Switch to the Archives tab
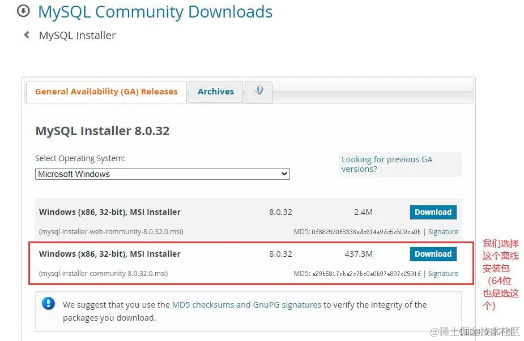This screenshot has width=524, height=341. pyautogui.click(x=216, y=92)
